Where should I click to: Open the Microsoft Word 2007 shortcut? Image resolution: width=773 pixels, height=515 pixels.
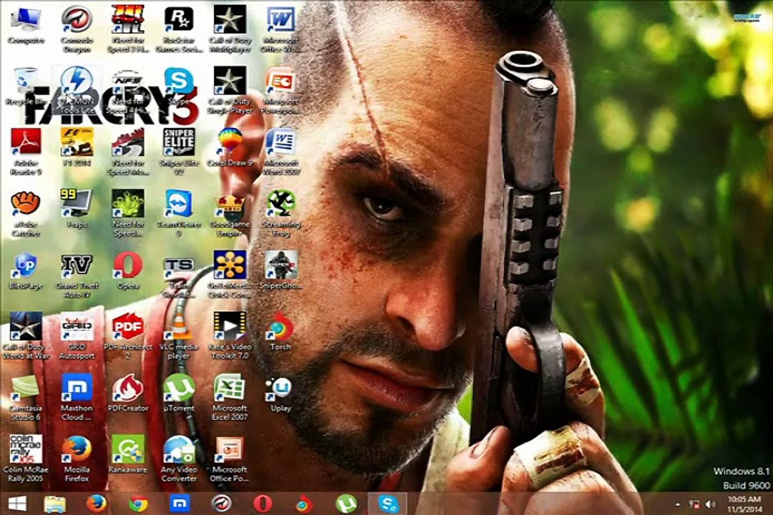tap(281, 152)
